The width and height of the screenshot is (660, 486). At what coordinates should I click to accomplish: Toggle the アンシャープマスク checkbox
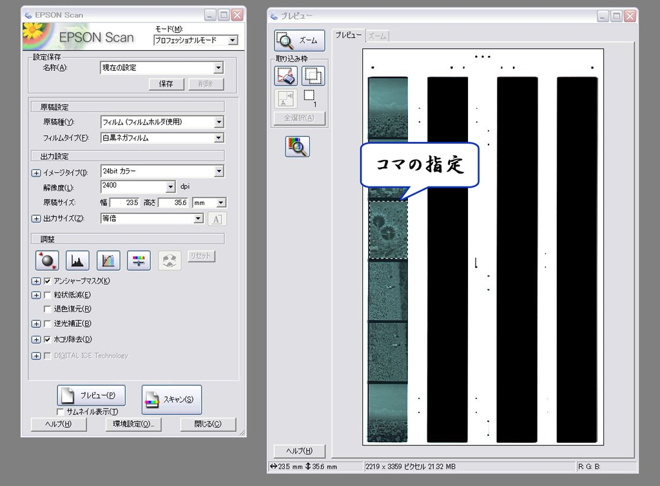click(x=48, y=281)
